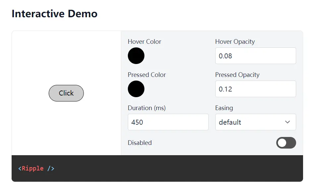315x192 pixels.
Task: Click the Hover Opacity label
Action: coord(235,41)
